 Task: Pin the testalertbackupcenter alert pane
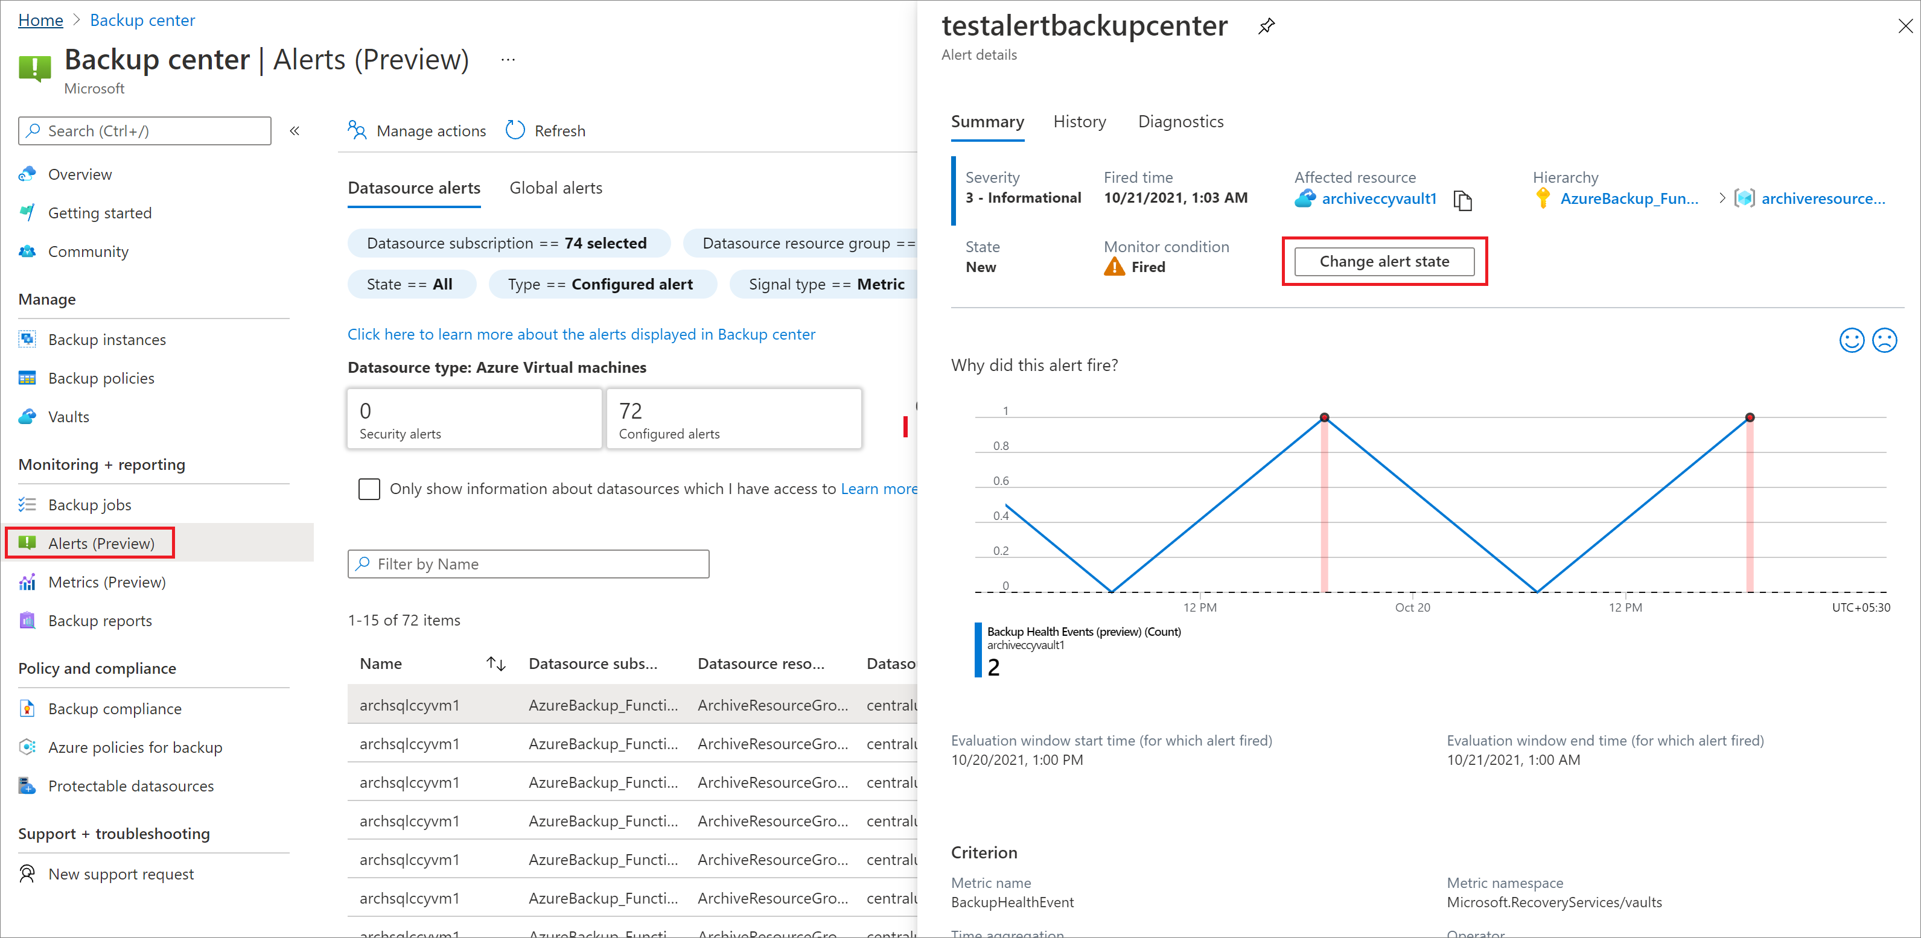click(1266, 27)
